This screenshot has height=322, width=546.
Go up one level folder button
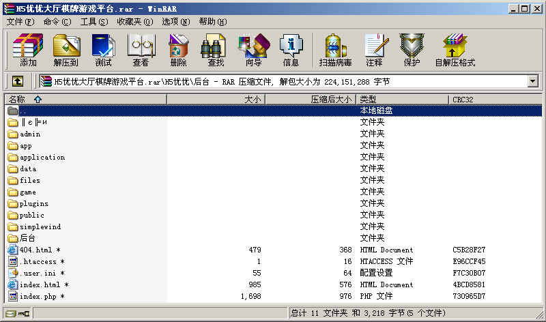pyautogui.click(x=18, y=81)
